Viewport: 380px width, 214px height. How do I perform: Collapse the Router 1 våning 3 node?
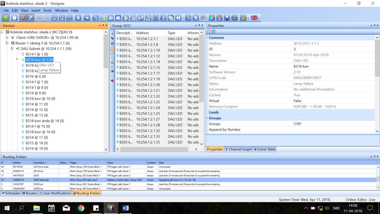7,43
